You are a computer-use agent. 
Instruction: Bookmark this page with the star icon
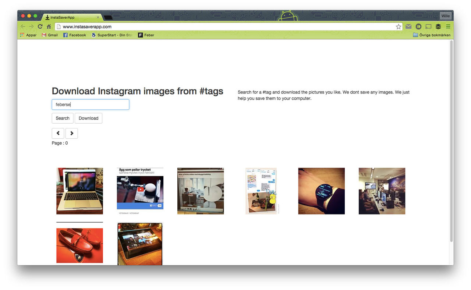[399, 26]
